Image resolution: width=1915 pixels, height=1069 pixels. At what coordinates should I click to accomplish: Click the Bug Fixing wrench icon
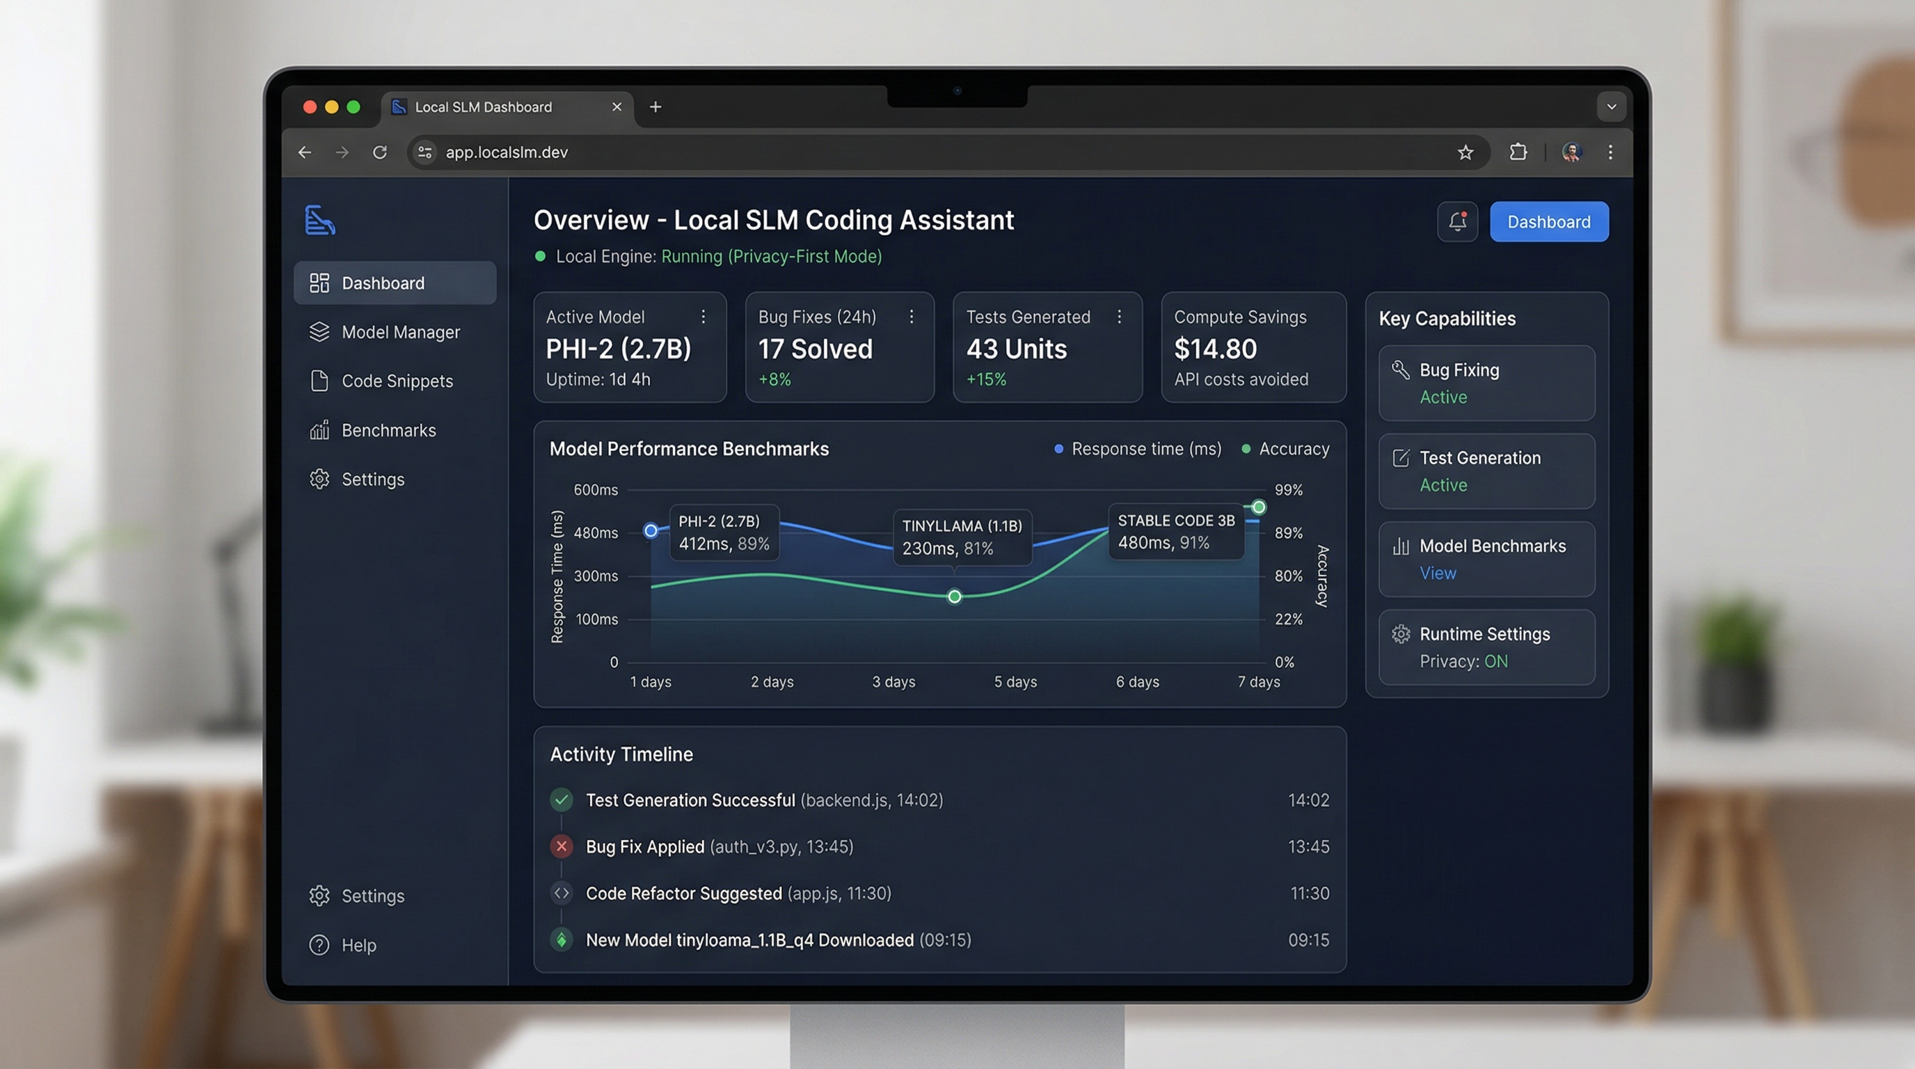[1401, 370]
